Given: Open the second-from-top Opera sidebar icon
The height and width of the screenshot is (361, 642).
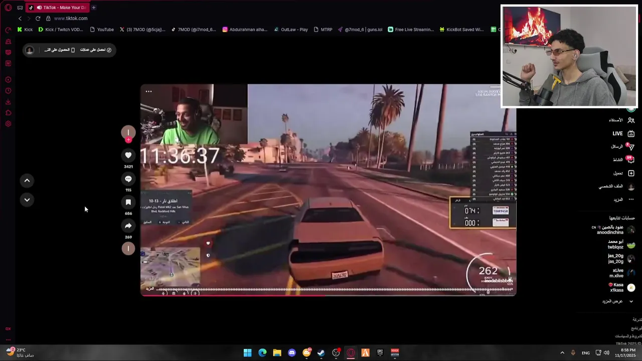Looking at the screenshot, I should click(8, 41).
